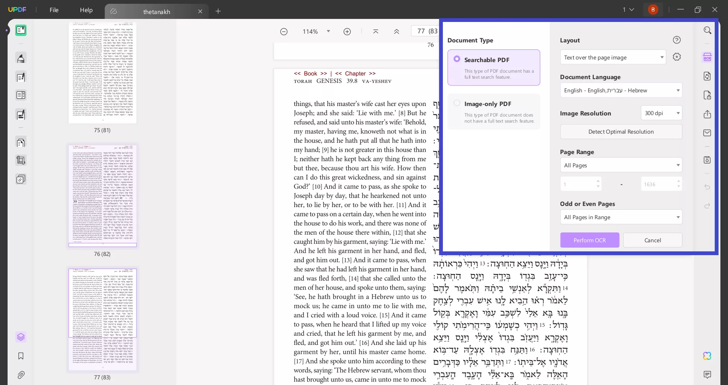This screenshot has width=728, height=385.
Task: Switch to the thetanakh tab
Action: 156,12
